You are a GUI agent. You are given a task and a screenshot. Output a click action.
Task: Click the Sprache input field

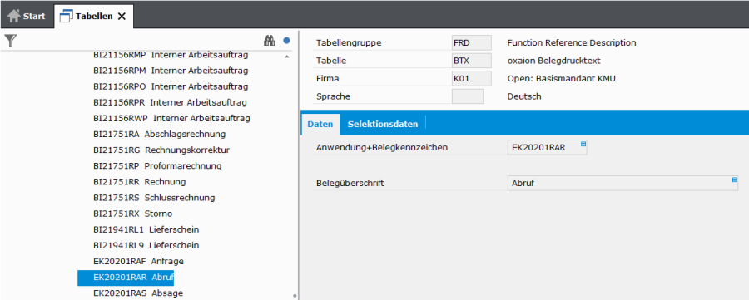tap(468, 96)
